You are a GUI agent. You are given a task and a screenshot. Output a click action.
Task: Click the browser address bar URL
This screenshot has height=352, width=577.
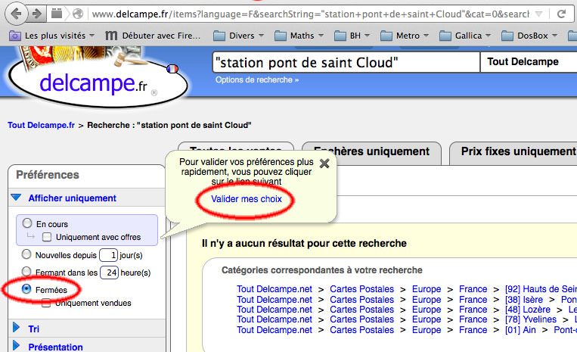(310, 14)
